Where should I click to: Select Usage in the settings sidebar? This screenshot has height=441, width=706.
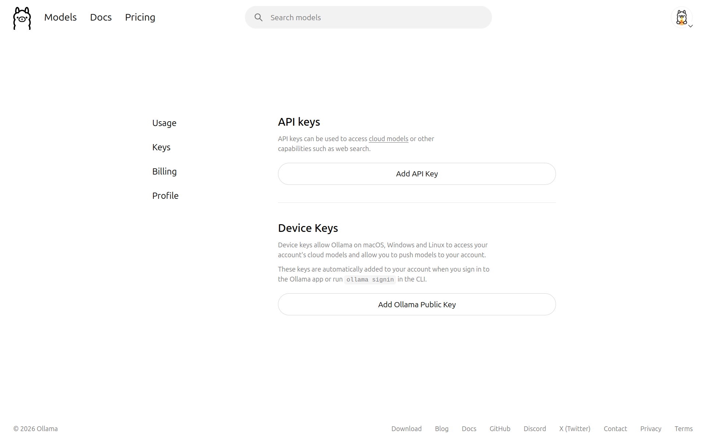pyautogui.click(x=164, y=123)
